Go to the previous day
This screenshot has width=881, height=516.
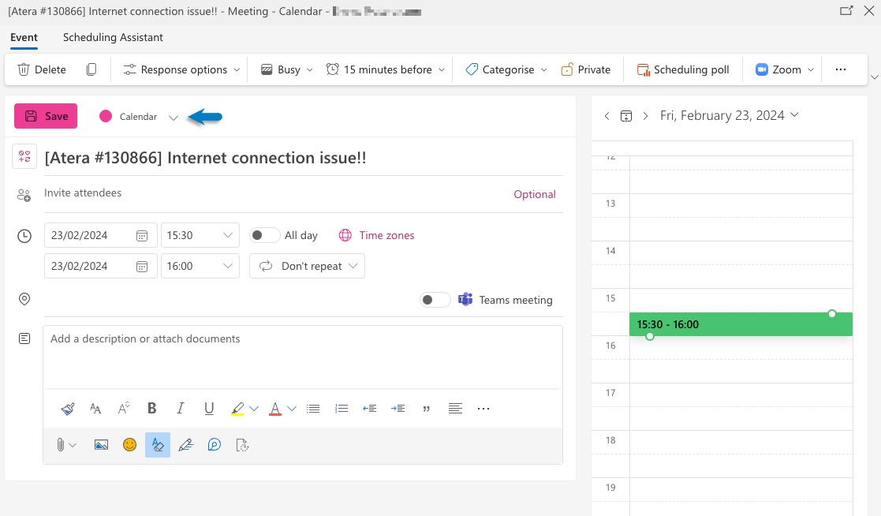tap(607, 116)
